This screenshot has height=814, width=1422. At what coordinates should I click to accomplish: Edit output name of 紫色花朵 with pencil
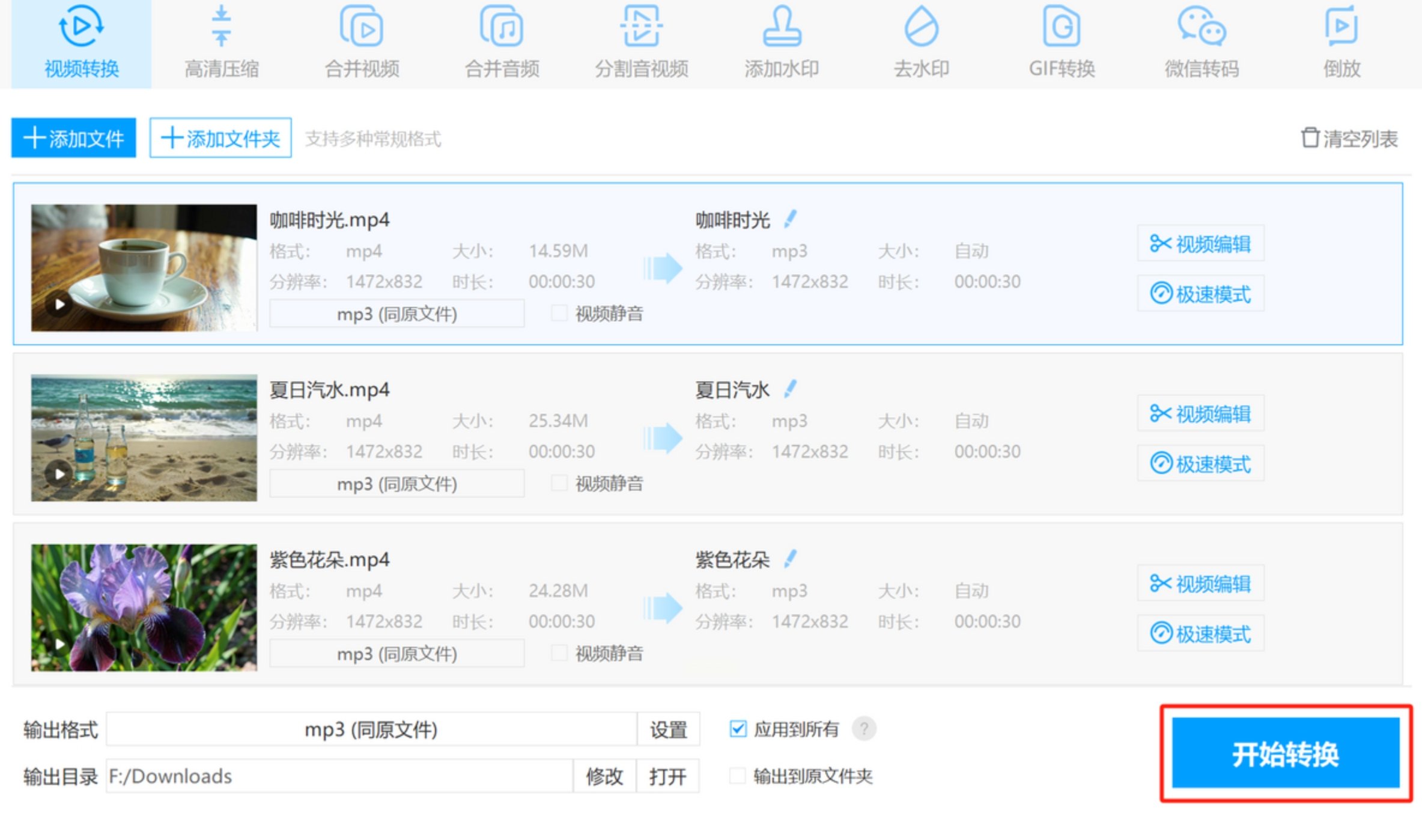[x=791, y=559]
